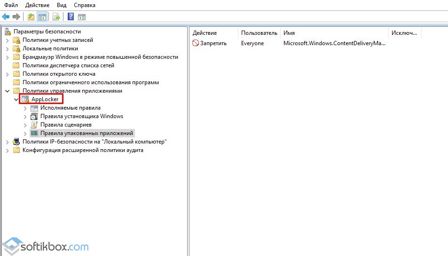
Task: Open the Файл menu
Action: [x=11, y=5]
